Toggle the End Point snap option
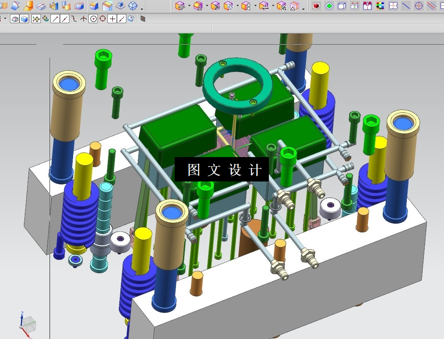 click(x=55, y=19)
